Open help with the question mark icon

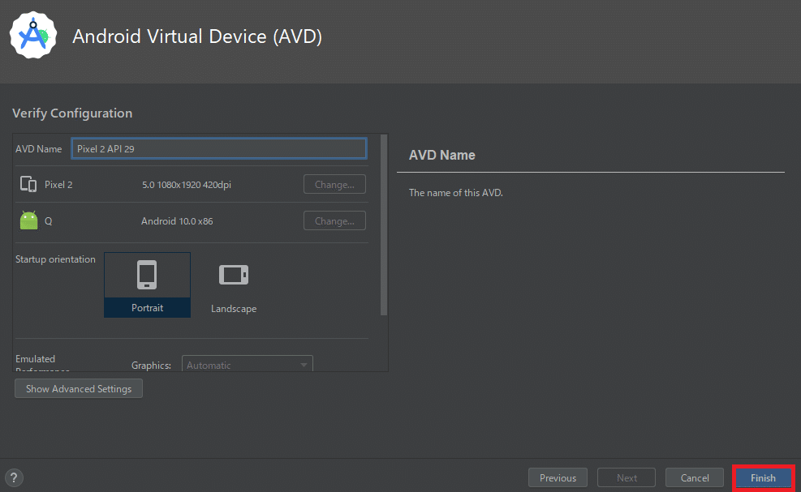(x=15, y=477)
